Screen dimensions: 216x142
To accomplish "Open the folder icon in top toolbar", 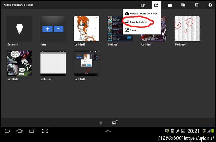I will coord(170,5).
